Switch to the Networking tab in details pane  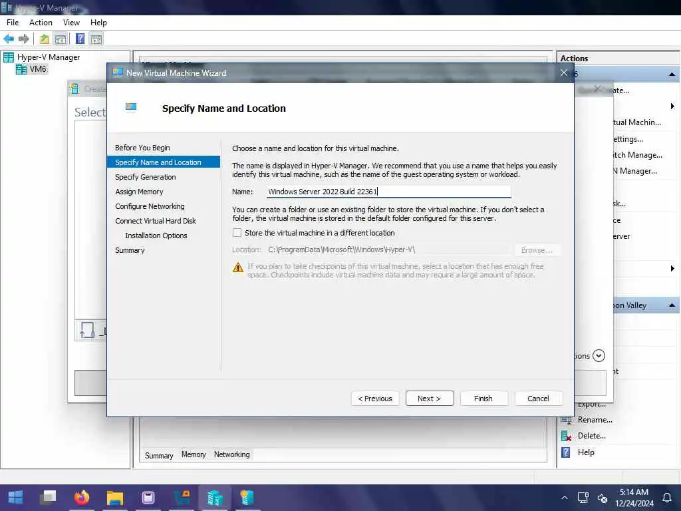pos(232,454)
